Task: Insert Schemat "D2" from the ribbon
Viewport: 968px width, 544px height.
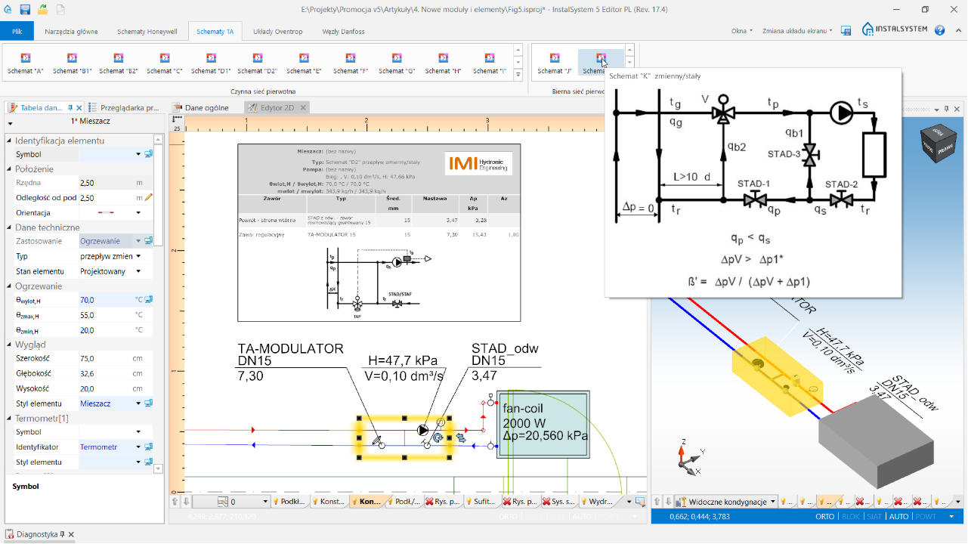Action: point(257,63)
